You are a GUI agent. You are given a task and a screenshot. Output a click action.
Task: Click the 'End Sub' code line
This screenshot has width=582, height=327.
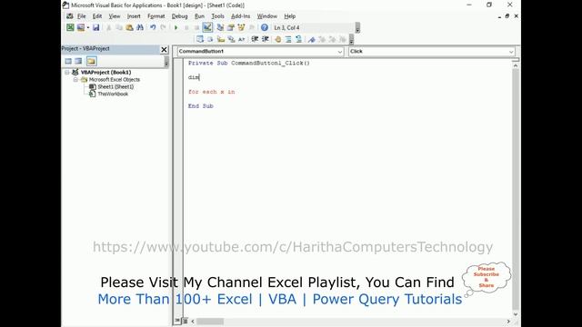[200, 106]
